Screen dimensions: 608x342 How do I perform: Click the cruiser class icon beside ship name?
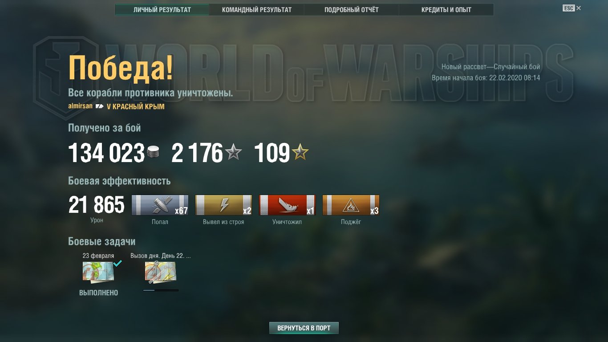[x=100, y=107]
